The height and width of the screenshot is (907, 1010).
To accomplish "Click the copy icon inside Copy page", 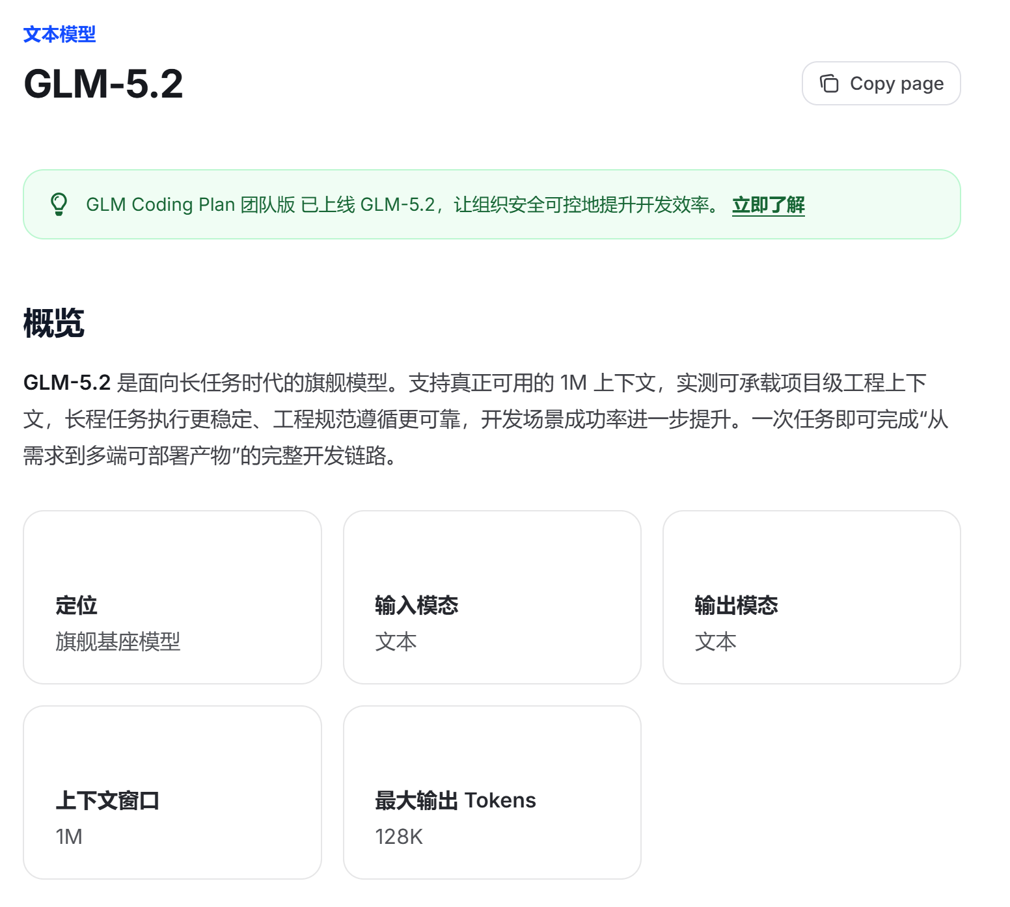I will 829,83.
